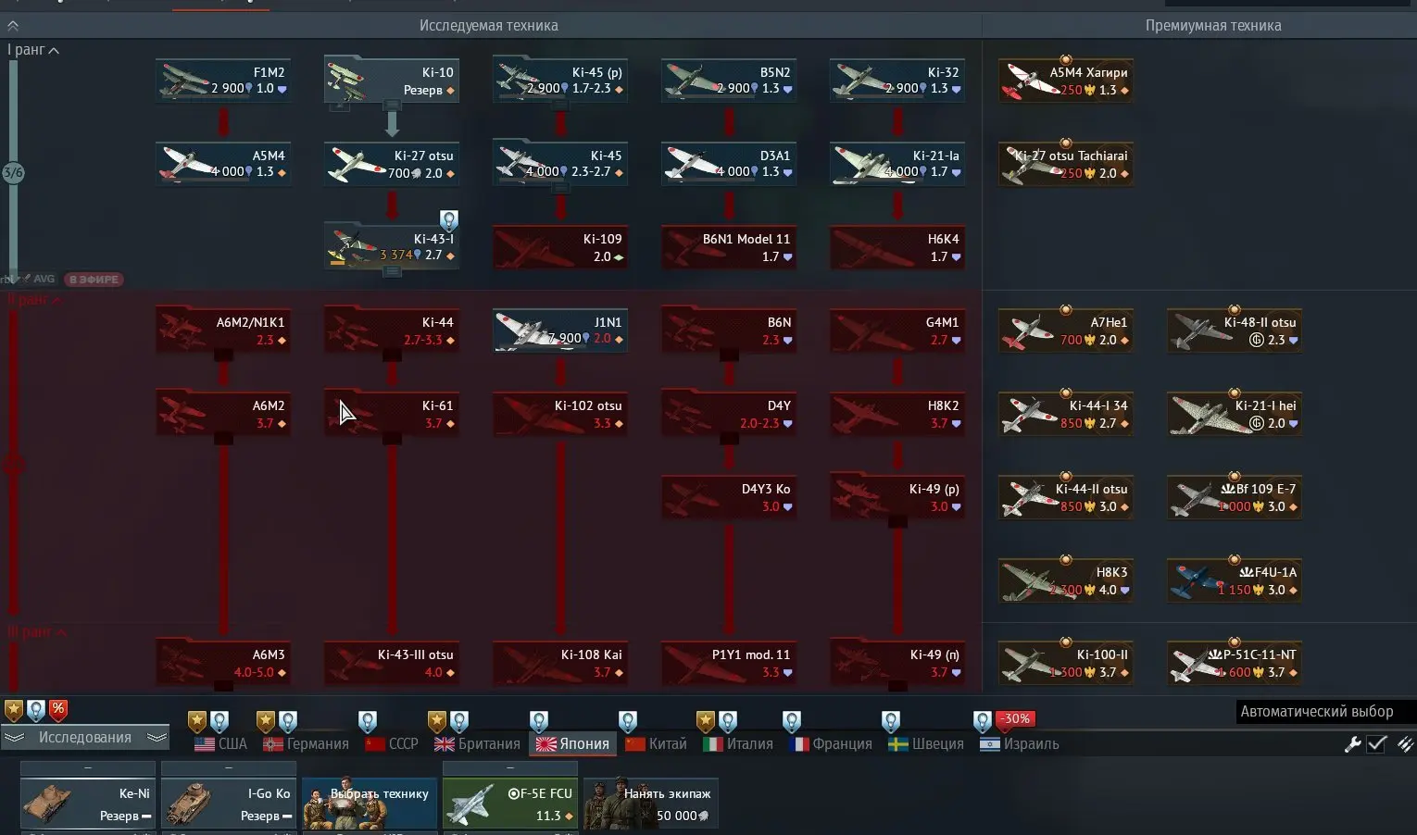Switch to the СССР nation tab
The image size is (1417, 835).
point(392,744)
